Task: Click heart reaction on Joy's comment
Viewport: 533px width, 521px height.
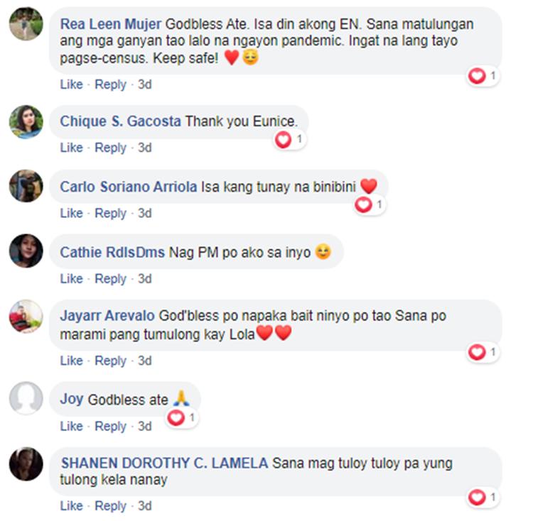Action: point(182,418)
